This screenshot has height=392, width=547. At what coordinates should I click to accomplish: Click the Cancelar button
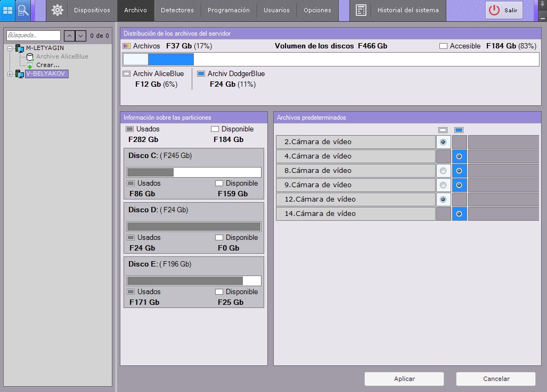[496, 379]
